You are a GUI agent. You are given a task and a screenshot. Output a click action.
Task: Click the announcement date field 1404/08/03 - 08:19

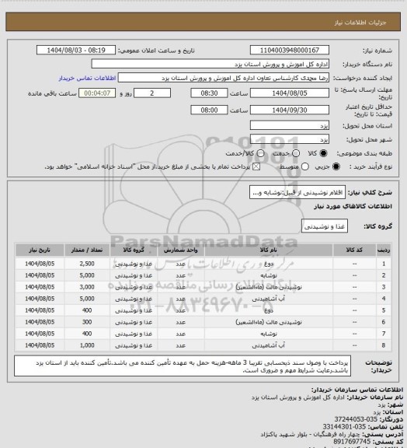tap(76, 51)
